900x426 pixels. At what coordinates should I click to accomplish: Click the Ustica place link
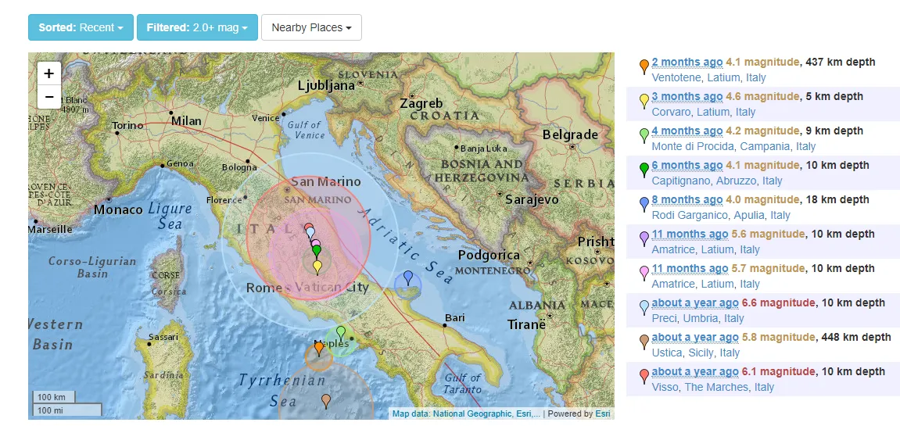click(x=666, y=353)
